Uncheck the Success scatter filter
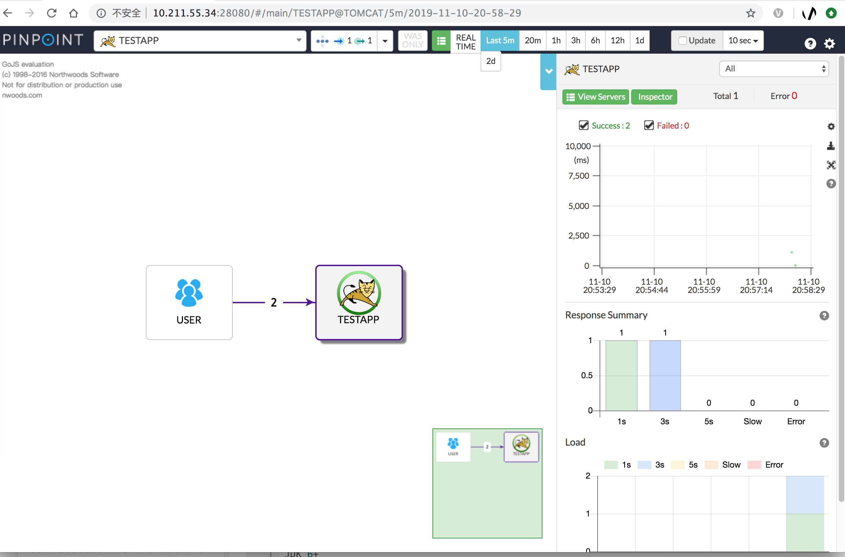This screenshot has width=845, height=557. (584, 125)
